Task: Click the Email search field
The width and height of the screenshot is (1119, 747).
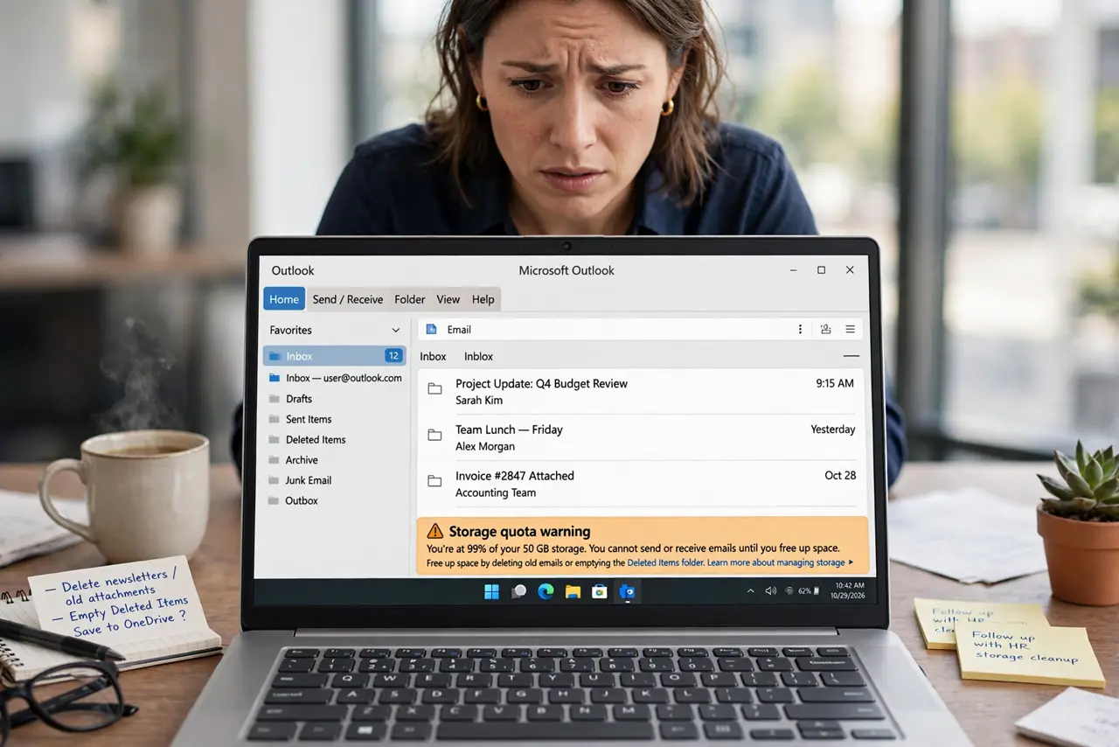Action: tap(612, 330)
